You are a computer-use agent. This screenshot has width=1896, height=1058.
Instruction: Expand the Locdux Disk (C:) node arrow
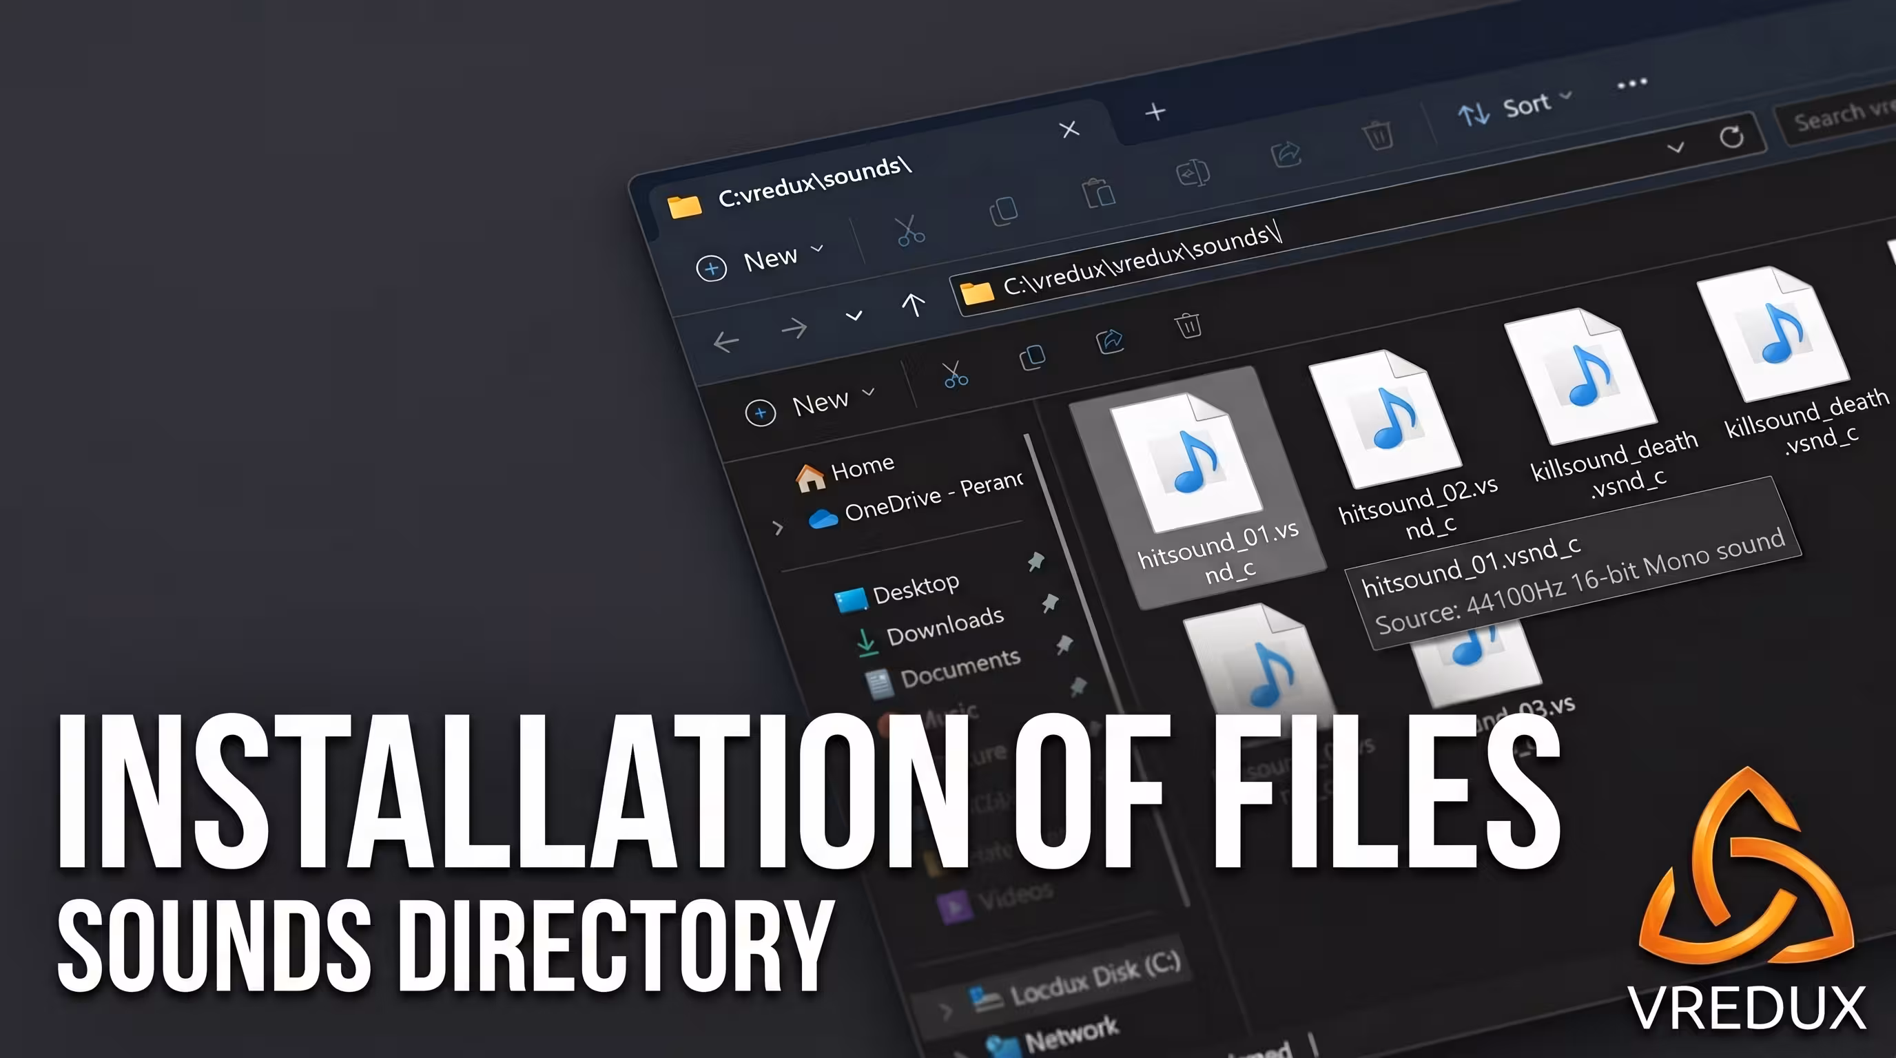947,1013
